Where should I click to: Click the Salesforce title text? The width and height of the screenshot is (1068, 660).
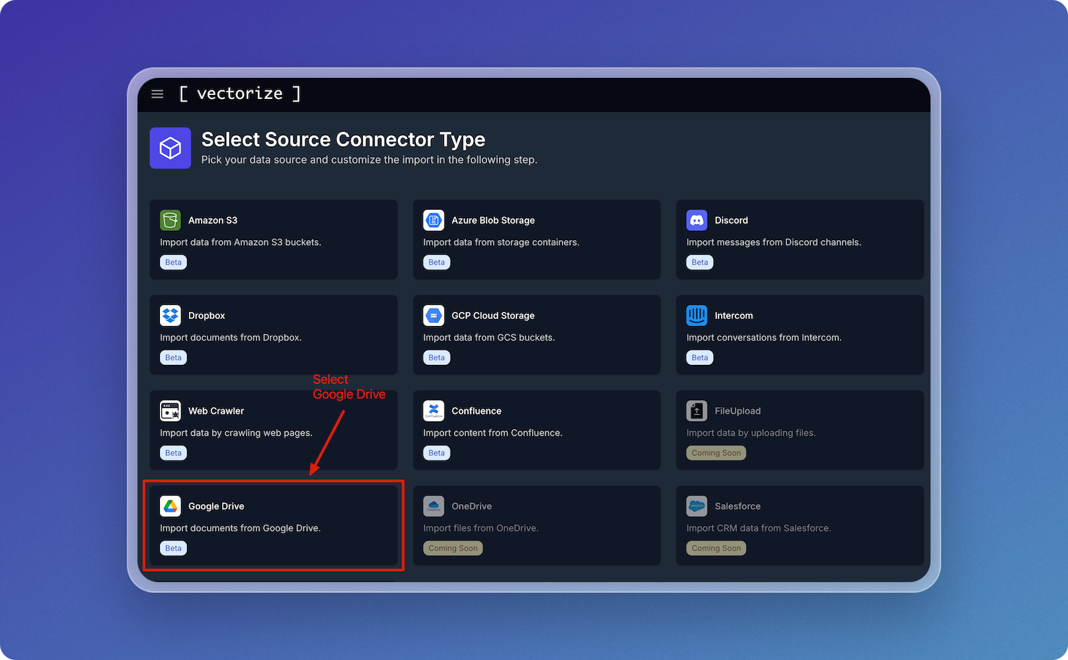(x=738, y=506)
